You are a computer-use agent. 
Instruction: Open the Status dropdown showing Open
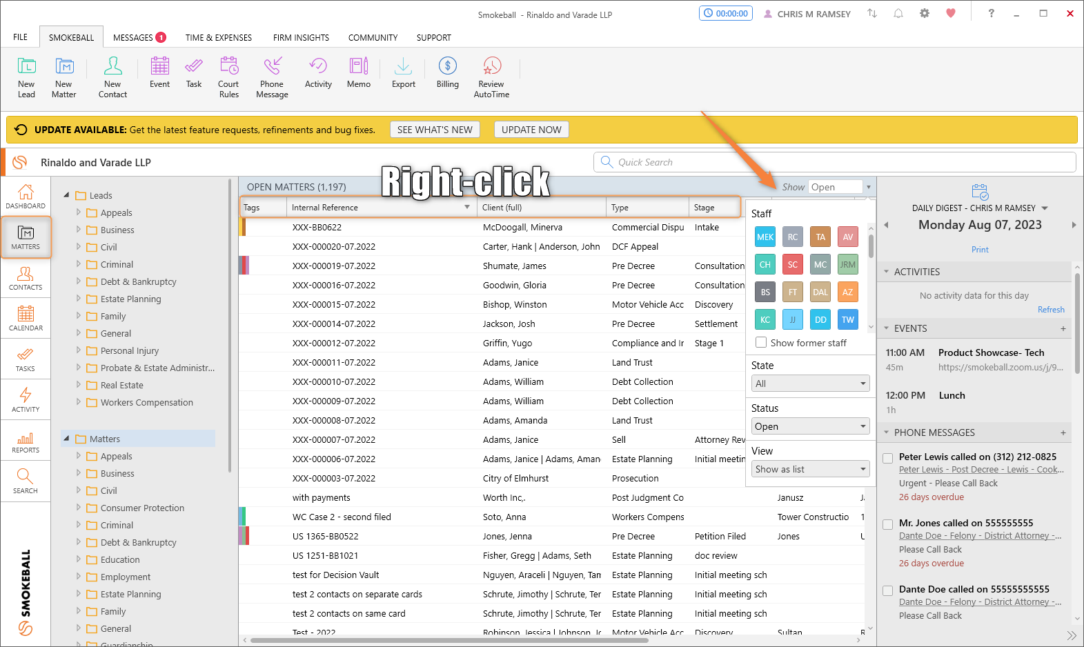pyautogui.click(x=811, y=426)
